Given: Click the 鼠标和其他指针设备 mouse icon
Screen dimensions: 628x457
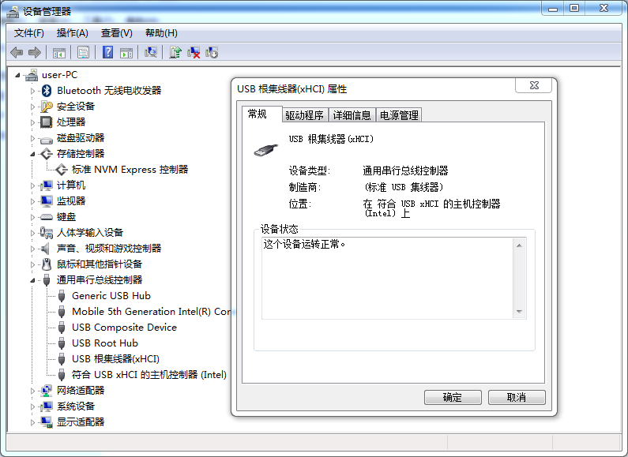Looking at the screenshot, I should click(47, 264).
